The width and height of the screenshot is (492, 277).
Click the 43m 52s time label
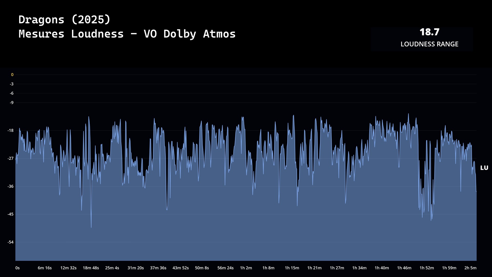pyautogui.click(x=181, y=268)
